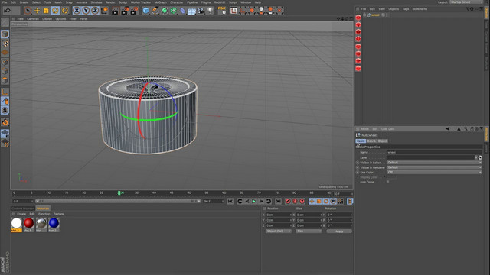This screenshot has height=275, width=490.
Task: Open the MoGraph menu
Action: click(161, 2)
